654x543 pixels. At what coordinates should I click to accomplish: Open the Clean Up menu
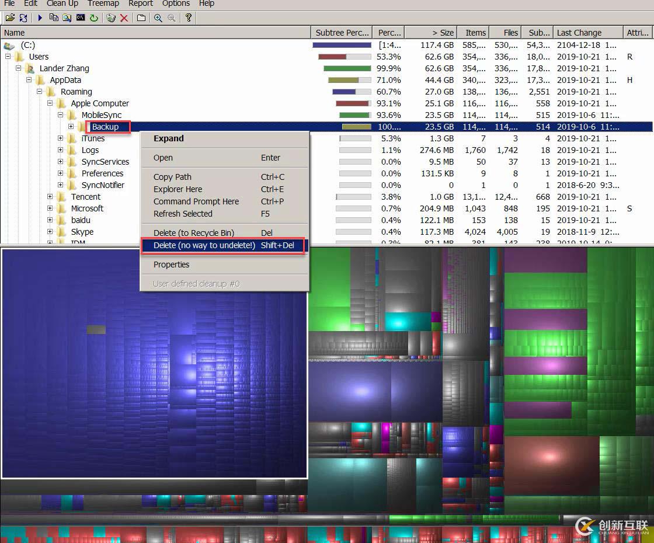(62, 4)
